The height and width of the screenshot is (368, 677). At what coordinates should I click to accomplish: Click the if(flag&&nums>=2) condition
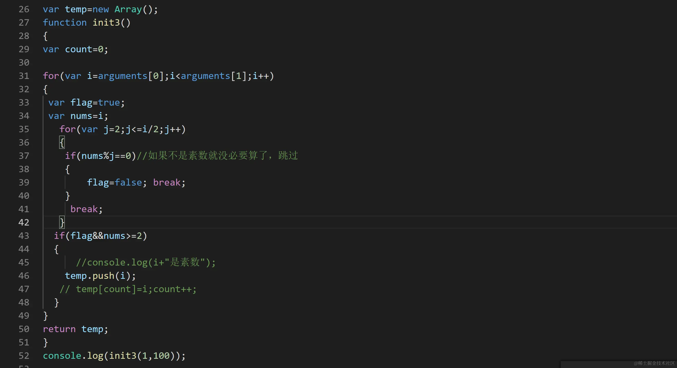tap(100, 236)
